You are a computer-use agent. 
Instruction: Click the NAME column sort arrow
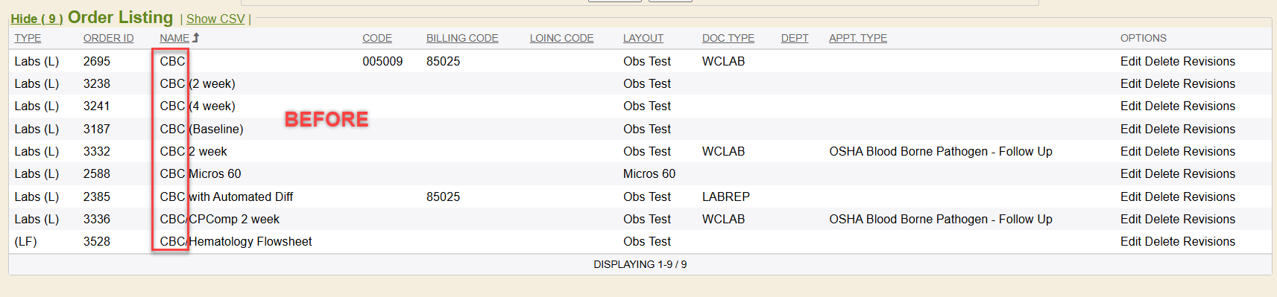tap(195, 38)
